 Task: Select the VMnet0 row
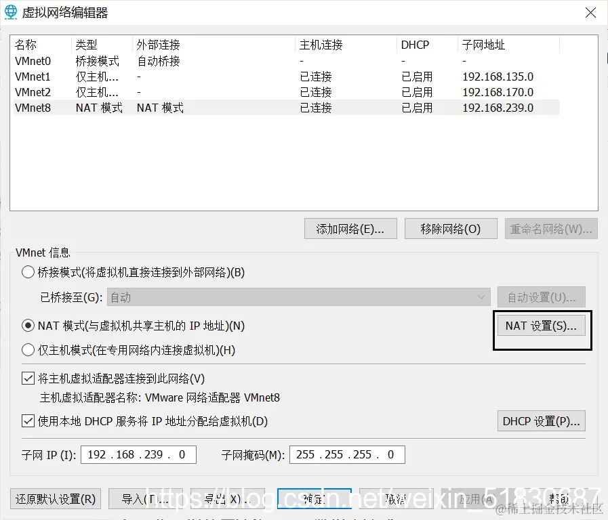(286, 61)
